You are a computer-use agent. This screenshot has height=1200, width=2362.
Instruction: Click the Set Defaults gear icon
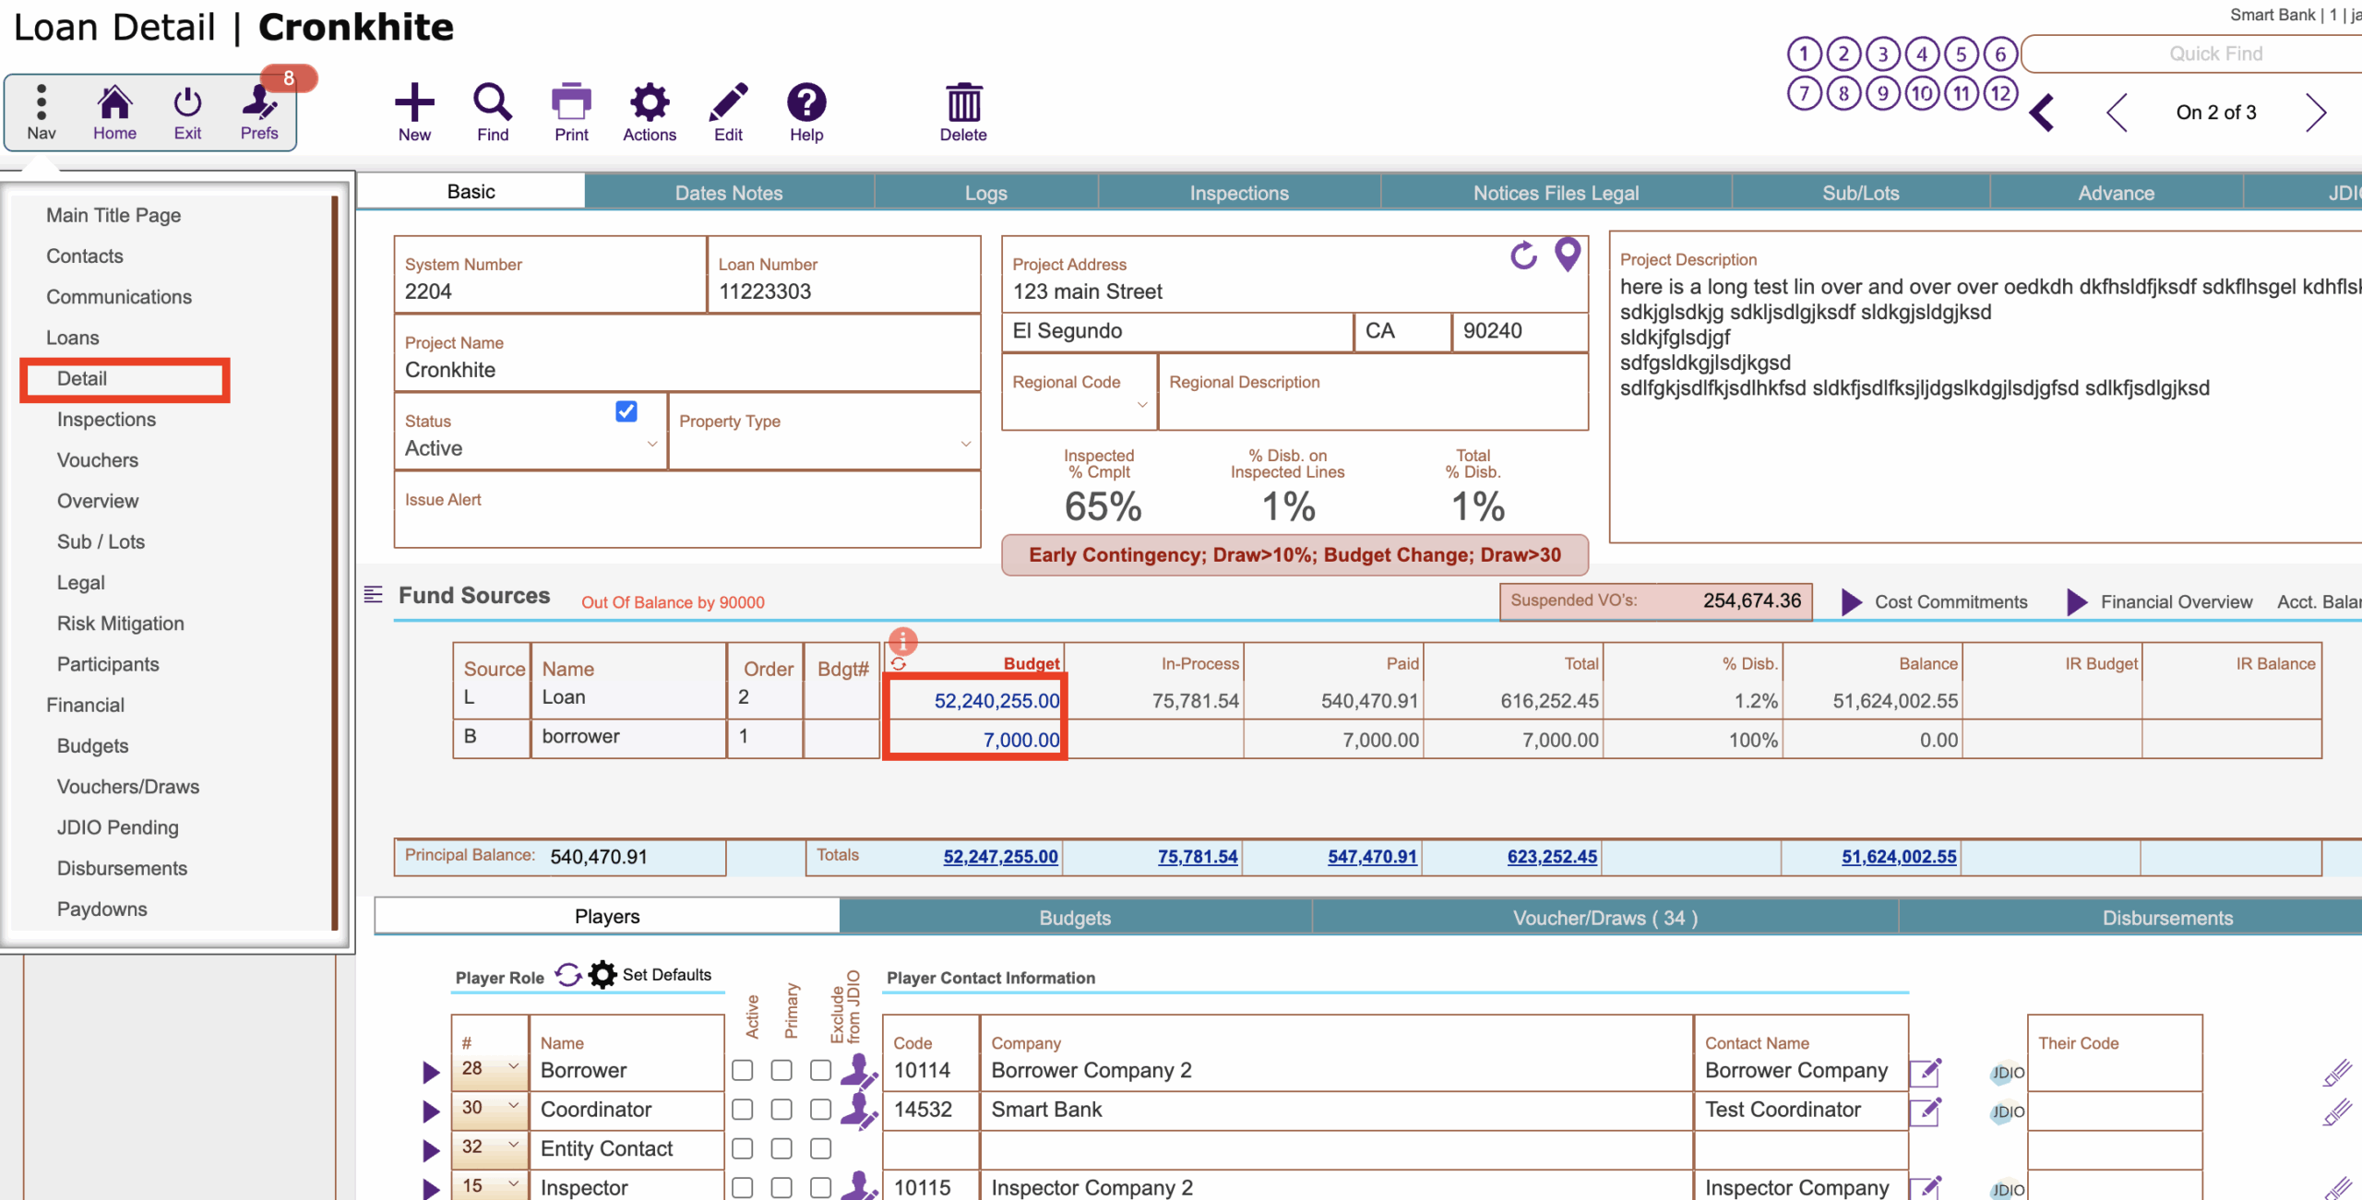coord(602,975)
